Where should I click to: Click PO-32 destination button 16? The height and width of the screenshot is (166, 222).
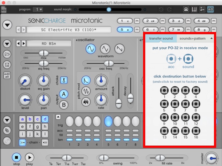tap(196, 131)
